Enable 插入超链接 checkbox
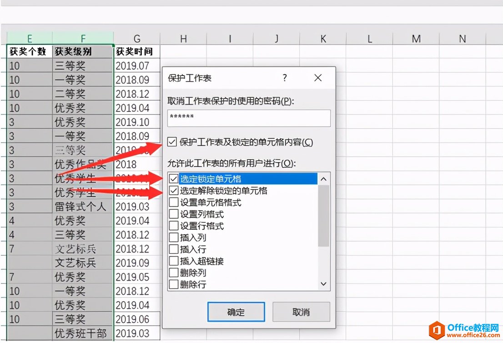This screenshot has height=343, width=503. (174, 261)
